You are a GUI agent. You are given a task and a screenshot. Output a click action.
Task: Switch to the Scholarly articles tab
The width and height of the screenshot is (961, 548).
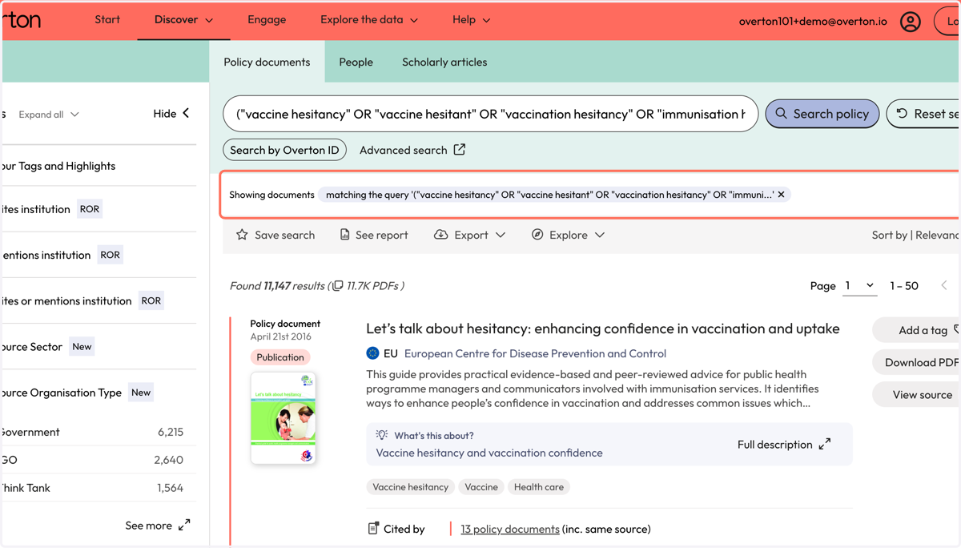pos(444,62)
